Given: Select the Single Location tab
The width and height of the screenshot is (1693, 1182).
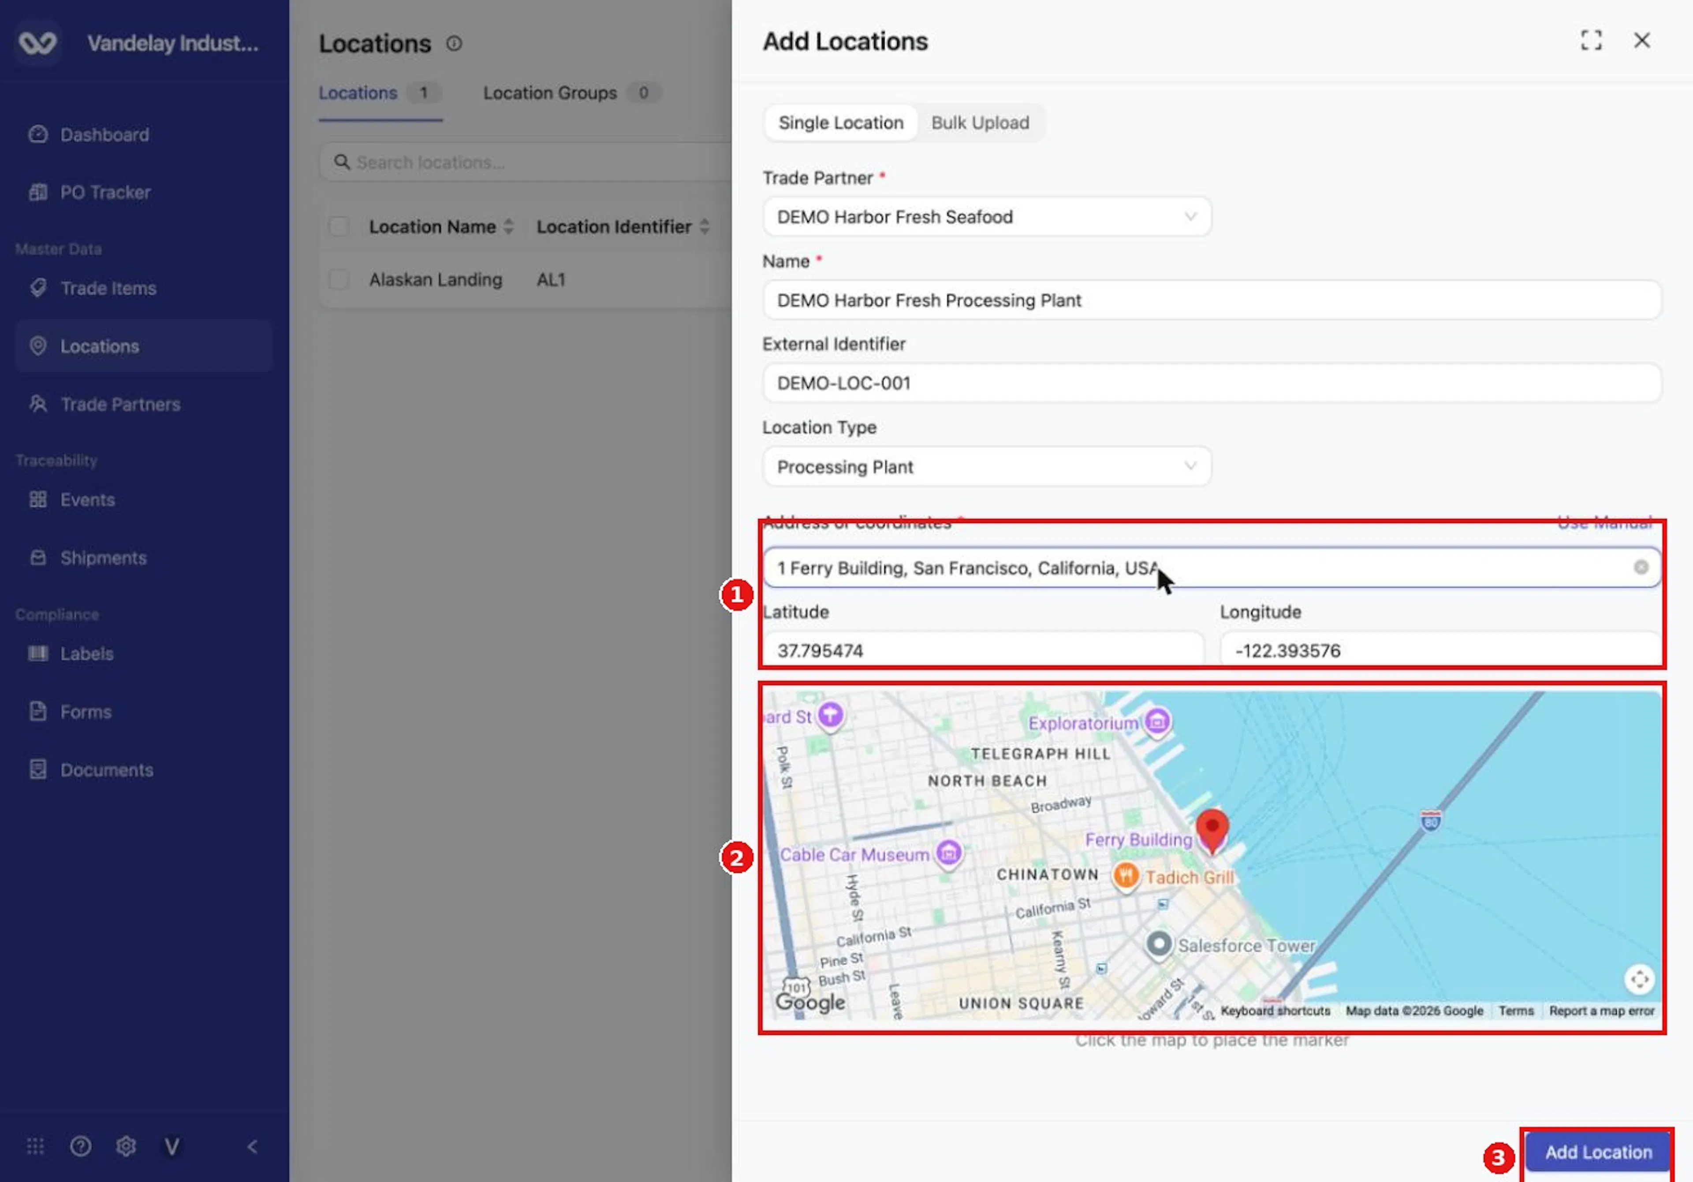Looking at the screenshot, I should (841, 123).
